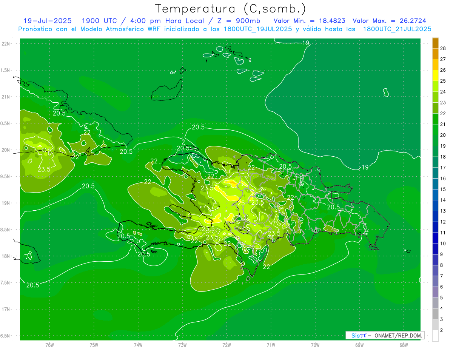Viewport: 453px width, 350px height.
Task: Click the "68W" longitude axis label
Action: [404, 345]
